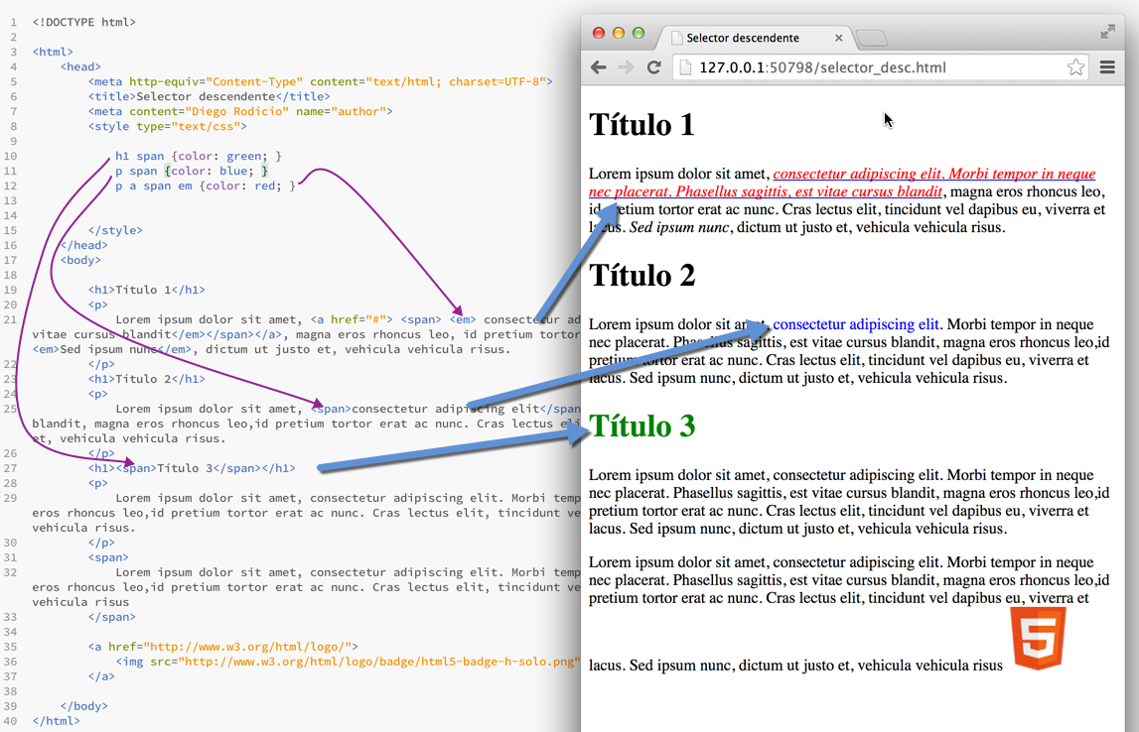
Task: Close the "Selector descendente" tab
Action: point(839,39)
